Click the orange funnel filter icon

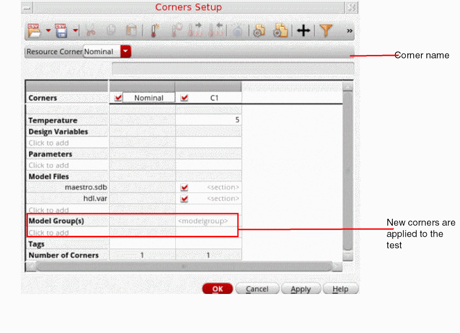pos(326,30)
